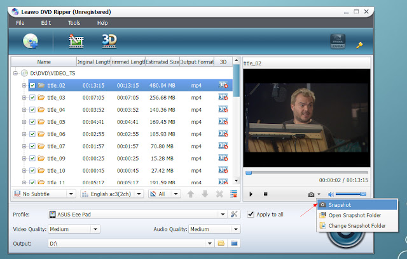Click the title list vertical scrollbar
This screenshot has width=407, height=259.
click(236, 81)
